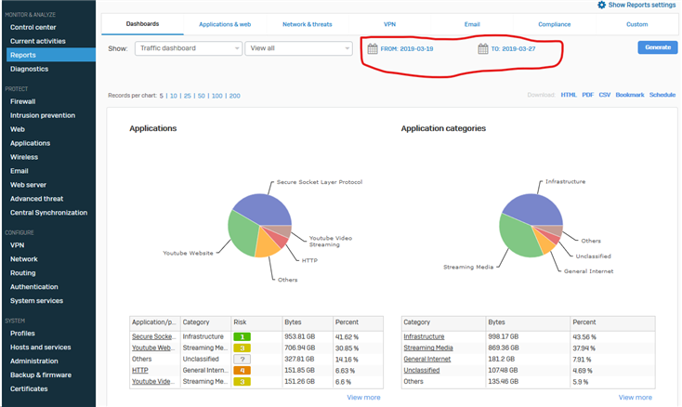Go to Diagnostics in the sidebar
The width and height of the screenshot is (682, 407).
[29, 69]
